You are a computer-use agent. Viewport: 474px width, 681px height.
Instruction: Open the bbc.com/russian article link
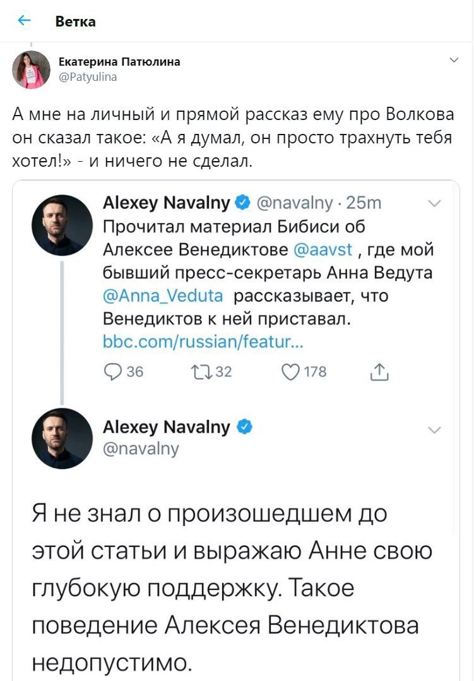203,342
